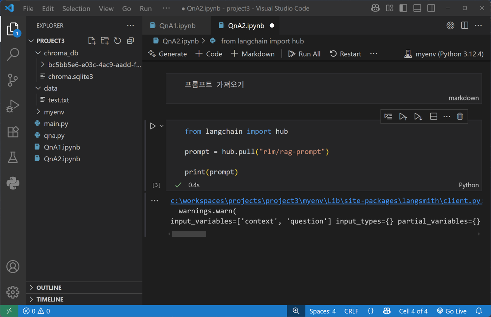Image resolution: width=491 pixels, height=317 pixels.
Task: Open the Selection menu
Action: 76,8
